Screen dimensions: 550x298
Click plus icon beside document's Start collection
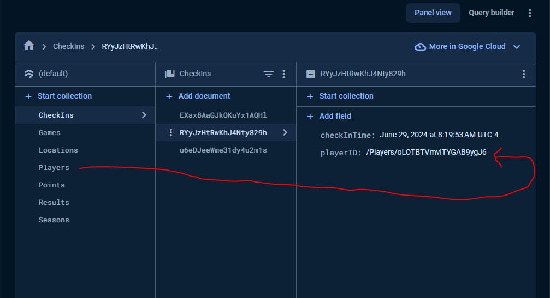click(x=310, y=96)
